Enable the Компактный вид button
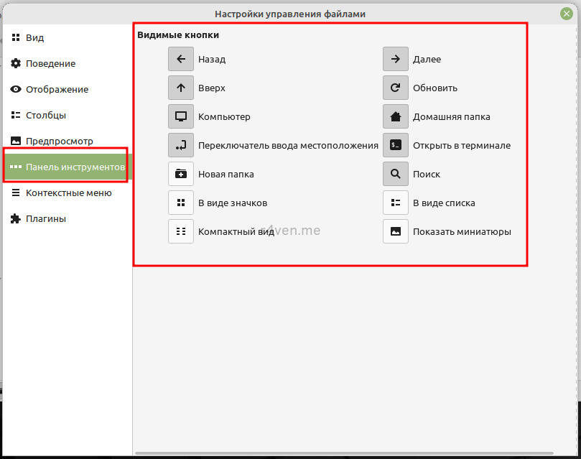Screen dimensions: 581x459 point(181,231)
